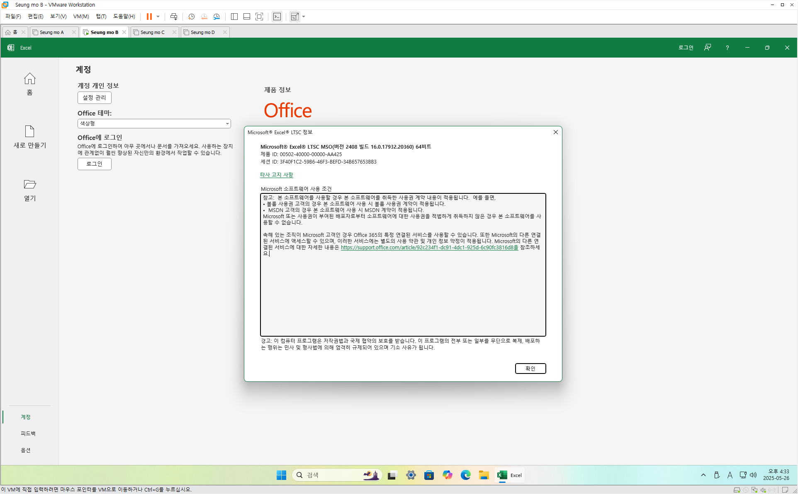Open Microsoft Edge from the taskbar
Image resolution: width=798 pixels, height=494 pixels.
(465, 475)
